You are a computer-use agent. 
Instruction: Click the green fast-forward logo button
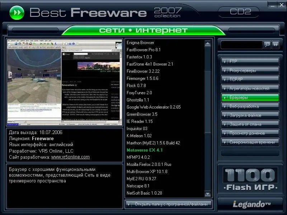pyautogui.click(x=17, y=13)
